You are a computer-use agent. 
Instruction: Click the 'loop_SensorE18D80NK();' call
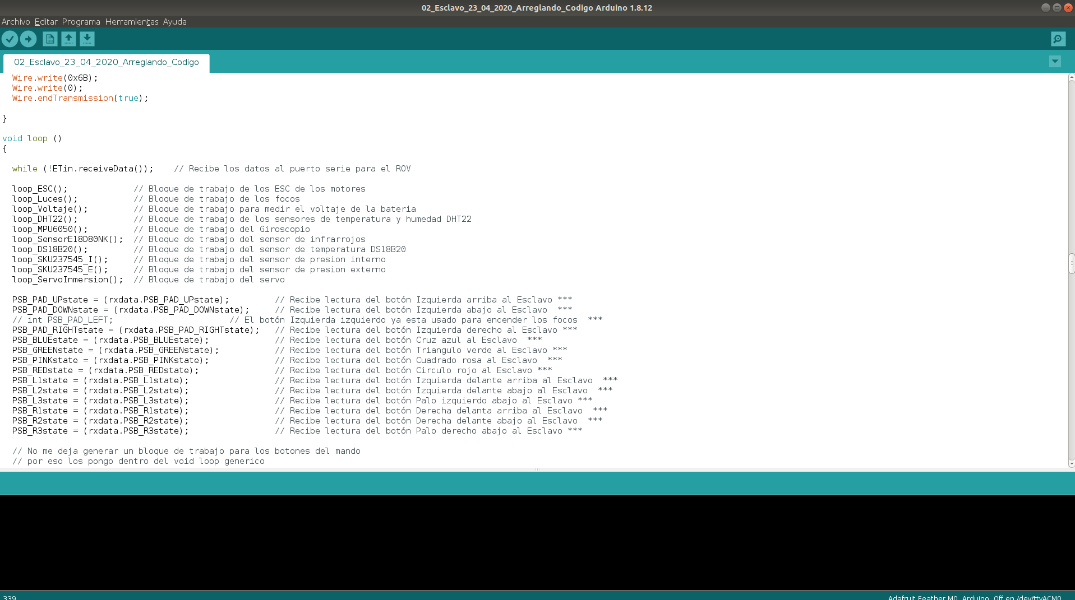click(x=67, y=239)
